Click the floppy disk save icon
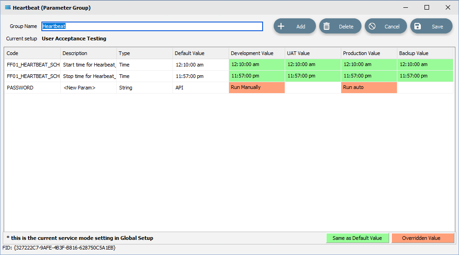 [418, 26]
